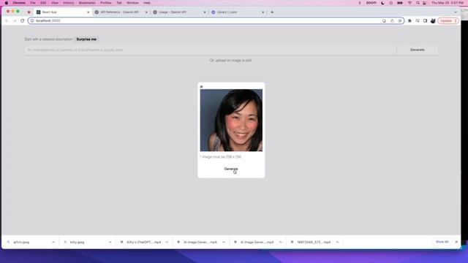Viewport: 468px width, 263px height.
Task: Open the Extensions puzzle icon
Action: (409, 21)
